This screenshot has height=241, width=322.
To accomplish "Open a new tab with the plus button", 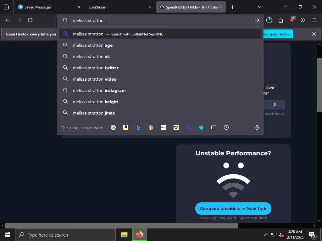I will (x=232, y=7).
